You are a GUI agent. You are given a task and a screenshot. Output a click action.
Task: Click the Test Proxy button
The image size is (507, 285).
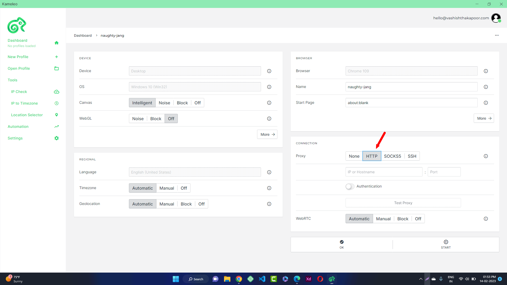403,203
